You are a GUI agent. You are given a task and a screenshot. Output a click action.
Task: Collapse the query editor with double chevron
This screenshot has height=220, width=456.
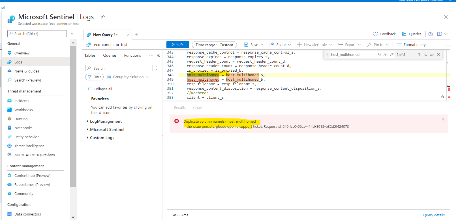443,97
